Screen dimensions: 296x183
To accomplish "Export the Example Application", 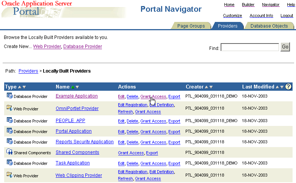I will point(174,96).
